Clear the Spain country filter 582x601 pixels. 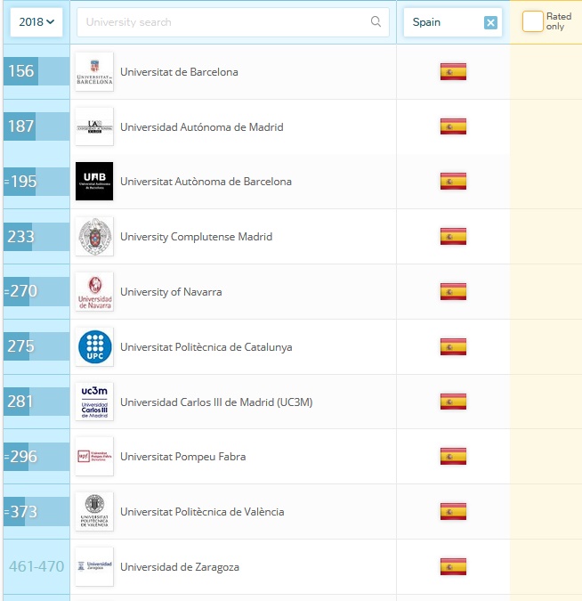click(490, 22)
